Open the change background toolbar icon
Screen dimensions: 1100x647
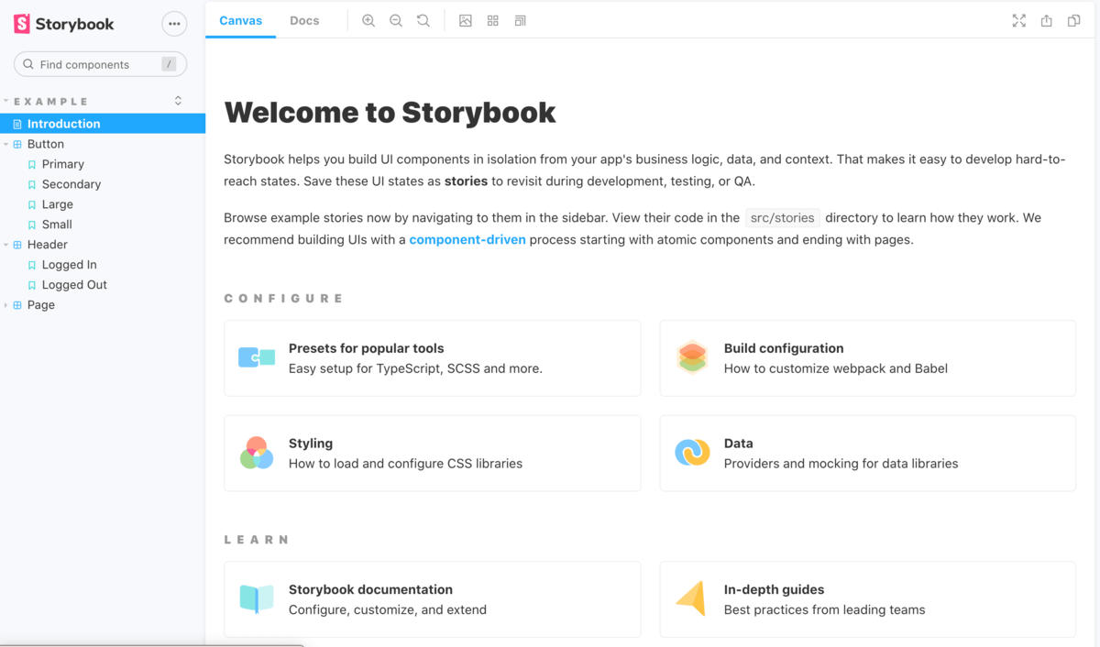click(466, 20)
